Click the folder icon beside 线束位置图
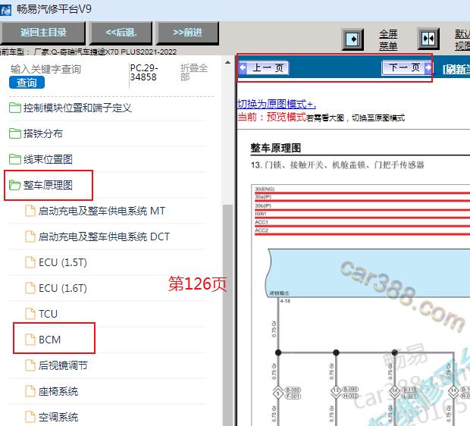Viewport: 470px width, 426px height. coord(14,159)
